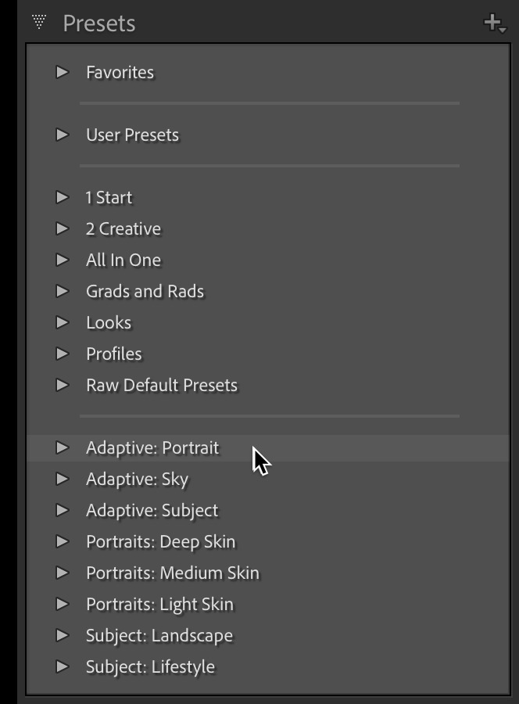Click the arrow beside Adaptive: Sky
The image size is (519, 704).
[x=63, y=479]
